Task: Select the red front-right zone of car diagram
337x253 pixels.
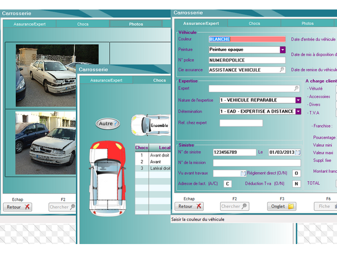Action: (x=117, y=153)
